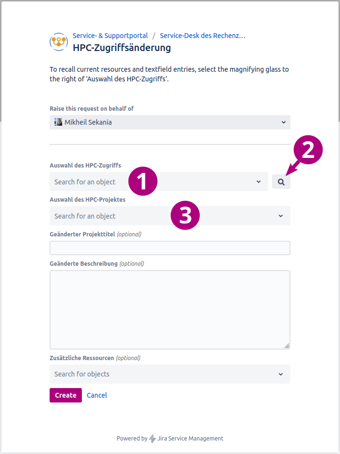Click the Create button

(x=66, y=395)
